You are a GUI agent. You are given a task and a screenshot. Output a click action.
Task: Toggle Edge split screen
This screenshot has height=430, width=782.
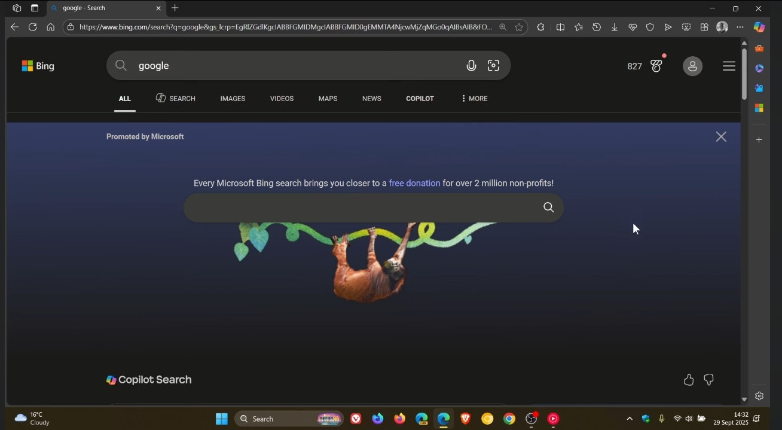pos(560,27)
